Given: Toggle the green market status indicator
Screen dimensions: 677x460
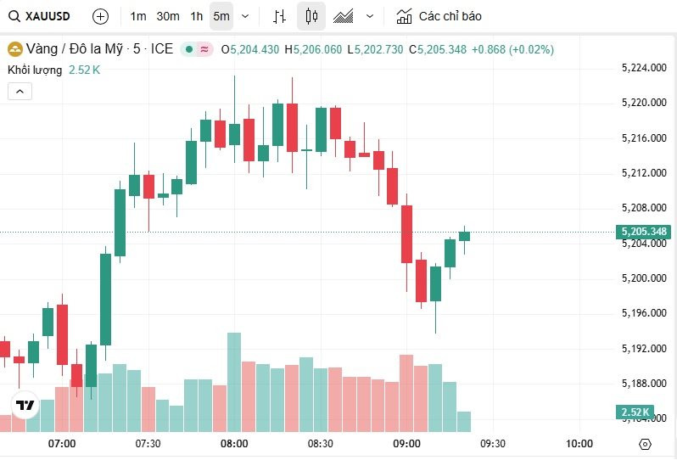Looking at the screenshot, I should pos(188,49).
